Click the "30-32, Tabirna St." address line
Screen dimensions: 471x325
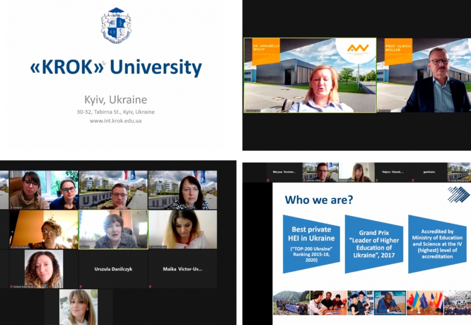pos(116,112)
